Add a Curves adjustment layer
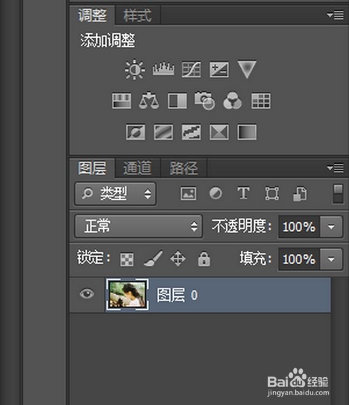 191,69
